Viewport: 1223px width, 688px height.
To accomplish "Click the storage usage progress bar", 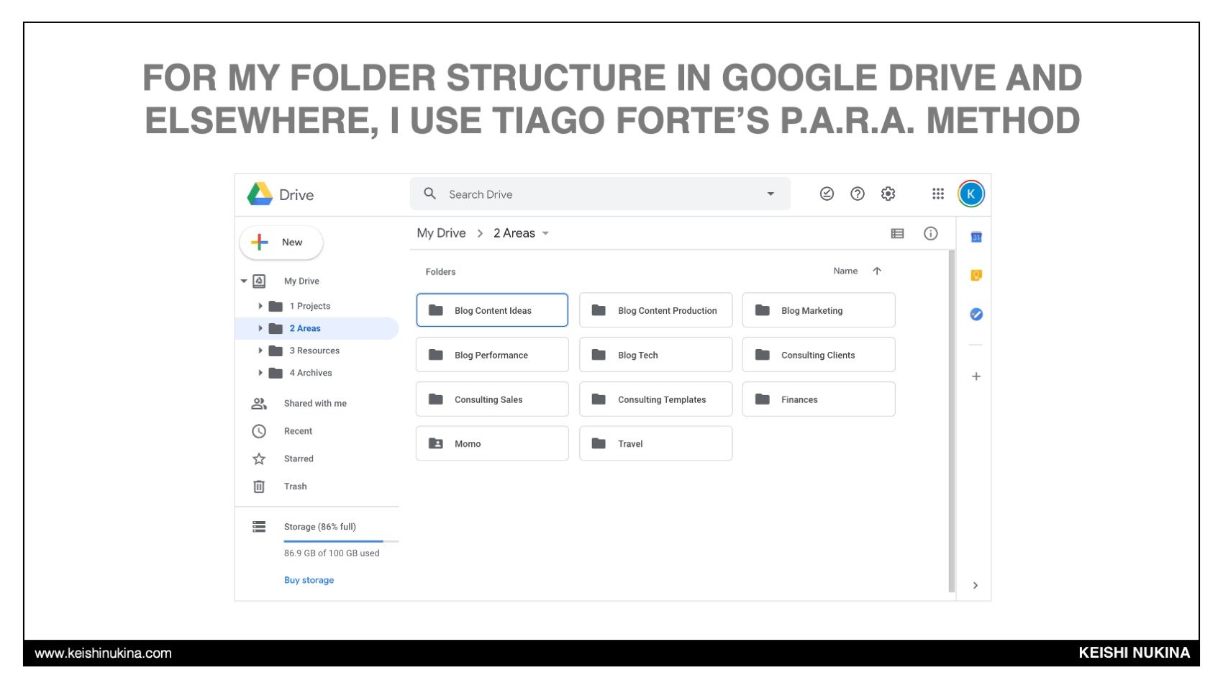I will 341,541.
